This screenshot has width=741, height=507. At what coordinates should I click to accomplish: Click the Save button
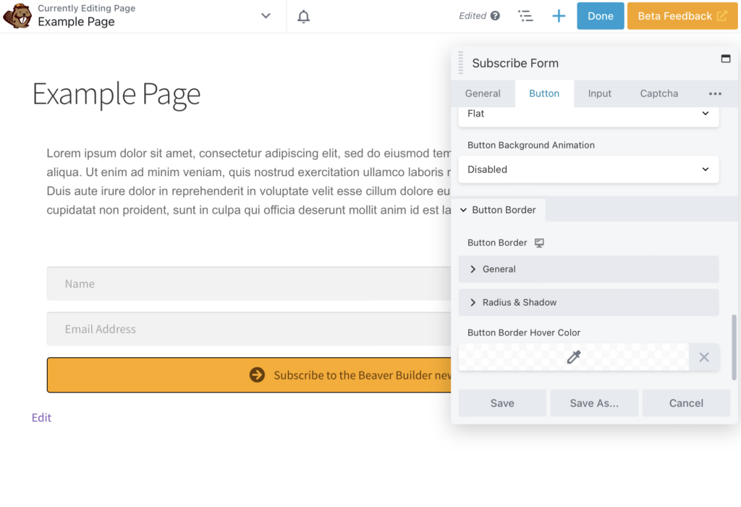pyautogui.click(x=502, y=403)
